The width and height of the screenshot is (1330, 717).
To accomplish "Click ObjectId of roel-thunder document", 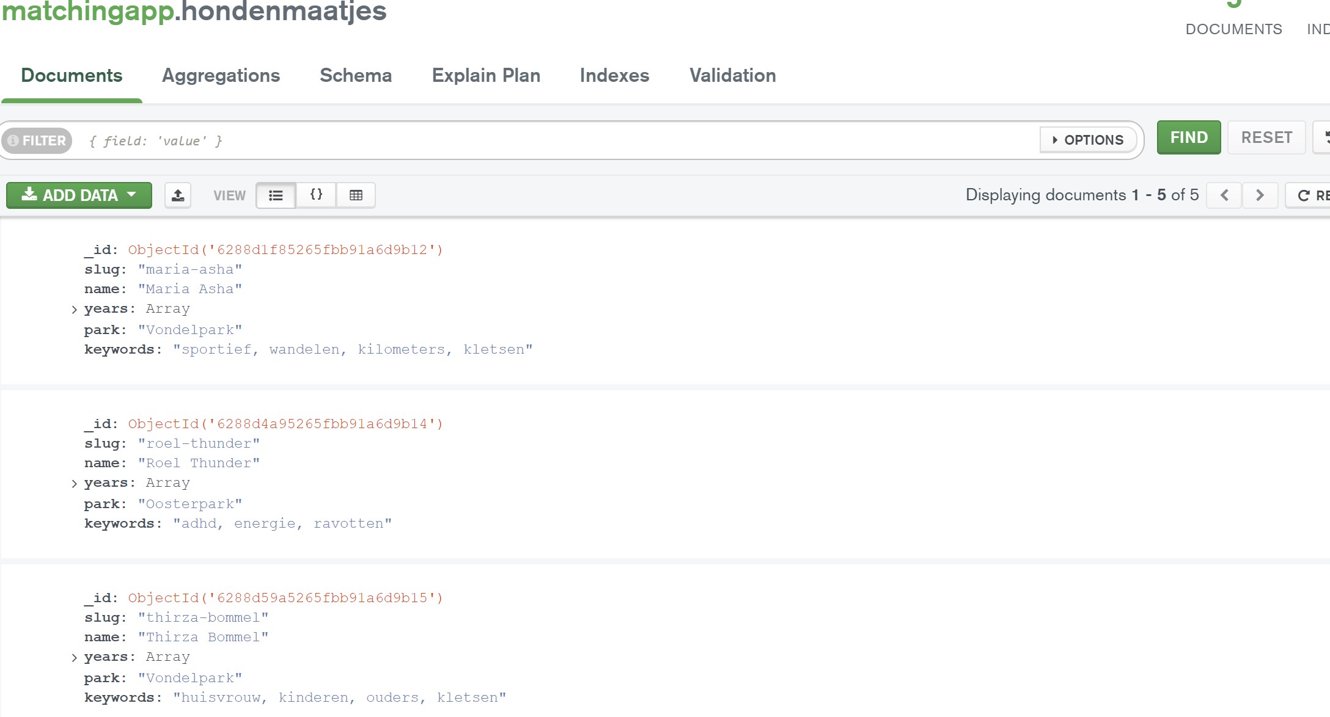I will point(285,424).
